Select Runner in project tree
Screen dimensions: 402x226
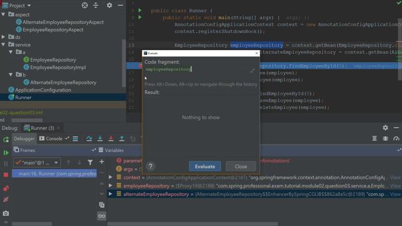(x=23, y=97)
